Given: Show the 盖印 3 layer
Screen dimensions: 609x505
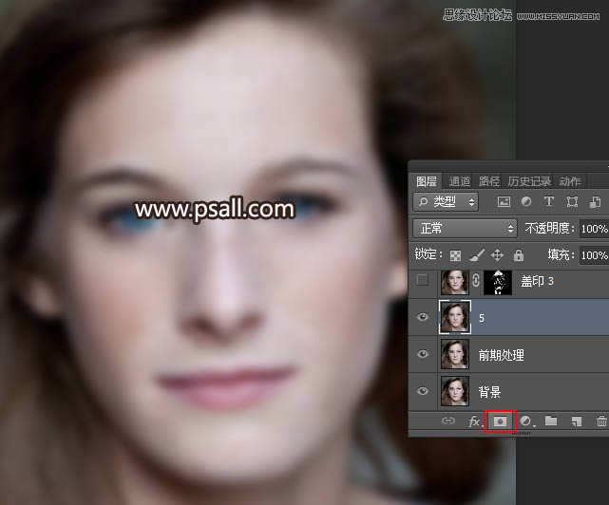Looking at the screenshot, I should (x=424, y=281).
